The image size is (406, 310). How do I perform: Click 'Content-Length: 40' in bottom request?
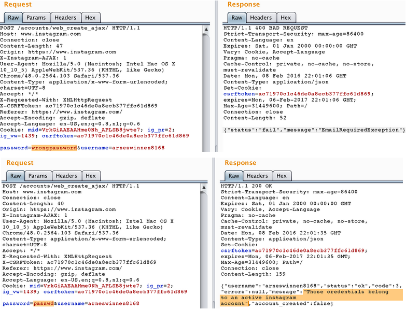33,203
